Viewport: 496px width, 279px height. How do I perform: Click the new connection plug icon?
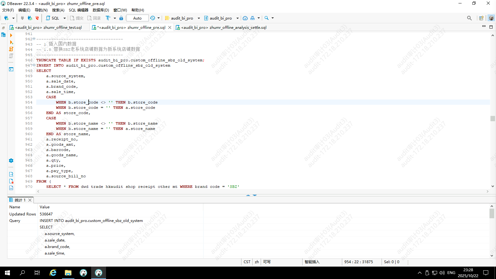point(6,18)
